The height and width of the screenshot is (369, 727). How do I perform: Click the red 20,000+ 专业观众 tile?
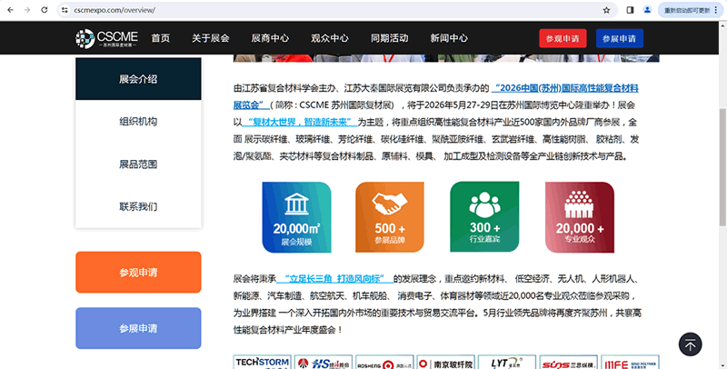pyautogui.click(x=579, y=216)
